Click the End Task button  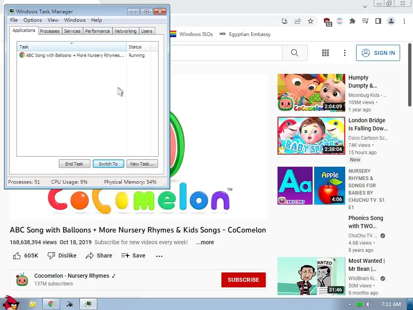coord(74,164)
